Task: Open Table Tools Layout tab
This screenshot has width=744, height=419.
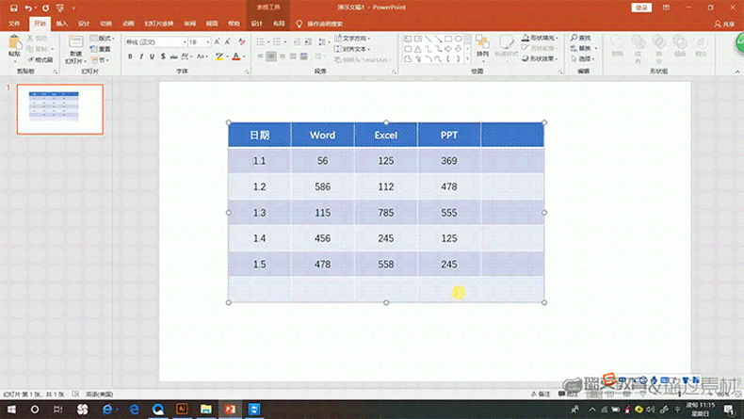Action: 279,24
